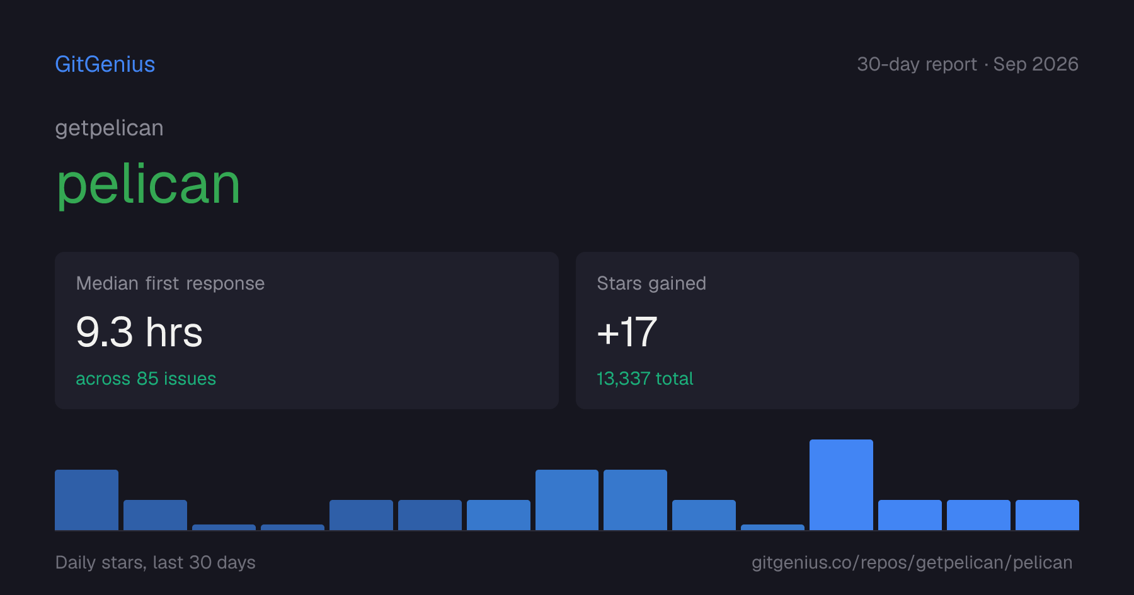Select the second chart bar from left
The width and height of the screenshot is (1134, 595).
tap(155, 515)
